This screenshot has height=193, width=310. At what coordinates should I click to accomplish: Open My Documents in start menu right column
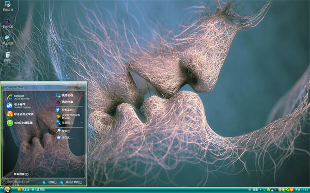click(65, 95)
